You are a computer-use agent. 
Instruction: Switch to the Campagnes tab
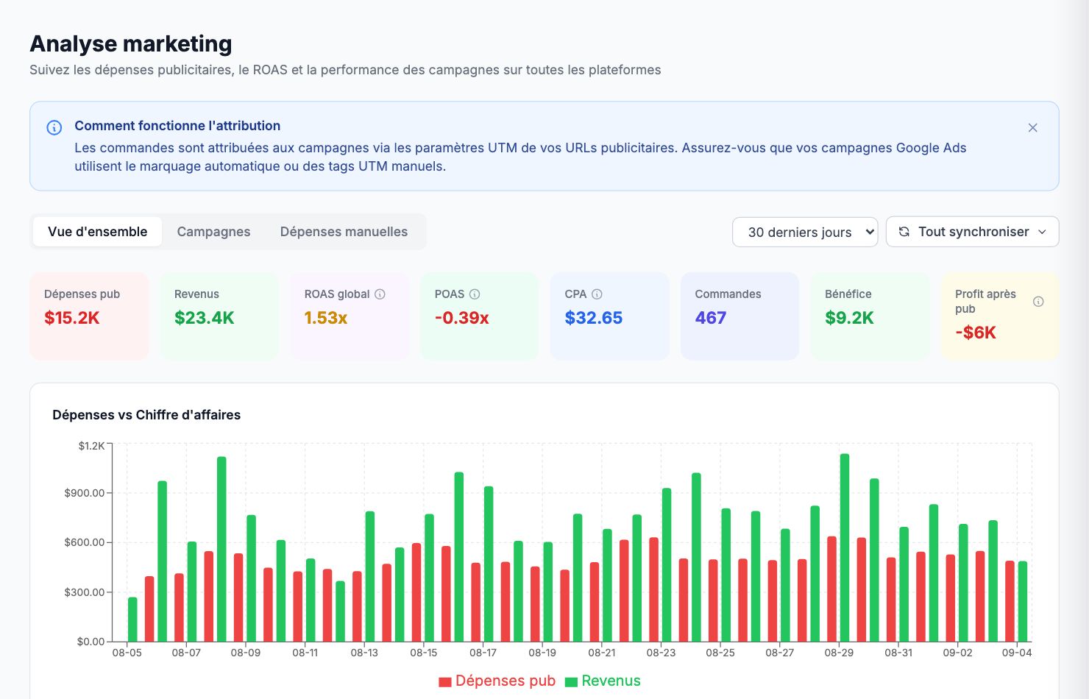[x=213, y=232]
